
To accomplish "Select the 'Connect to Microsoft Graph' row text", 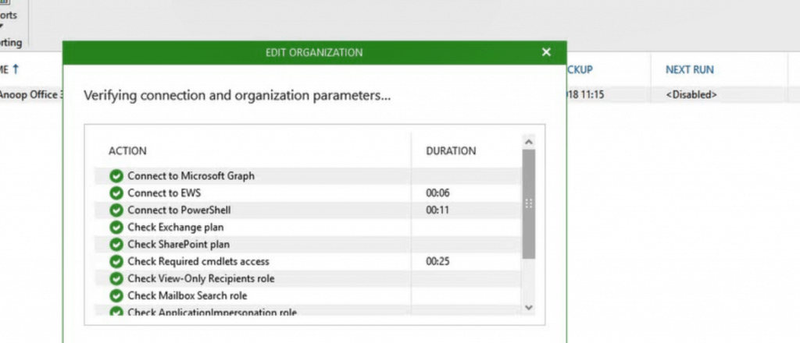I will click(191, 176).
